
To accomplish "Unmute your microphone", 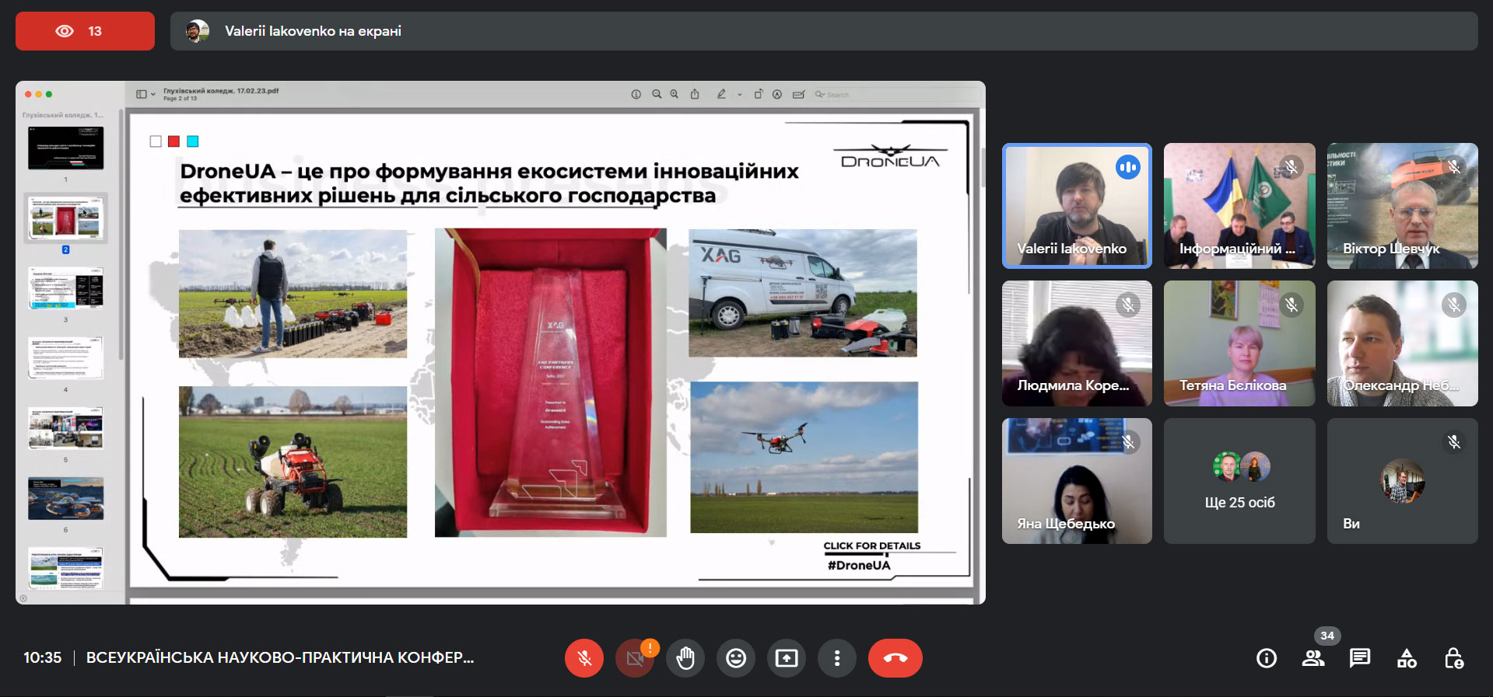I will [584, 658].
